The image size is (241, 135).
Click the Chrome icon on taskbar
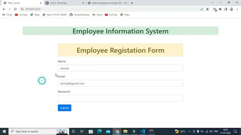pyautogui.click(x=117, y=131)
